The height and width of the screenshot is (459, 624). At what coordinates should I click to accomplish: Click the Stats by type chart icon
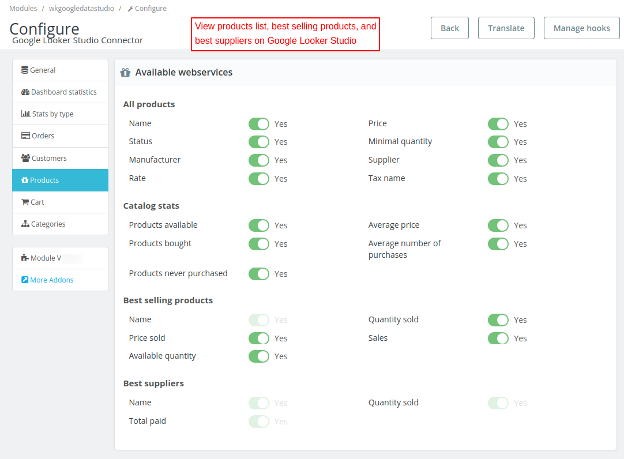point(25,114)
